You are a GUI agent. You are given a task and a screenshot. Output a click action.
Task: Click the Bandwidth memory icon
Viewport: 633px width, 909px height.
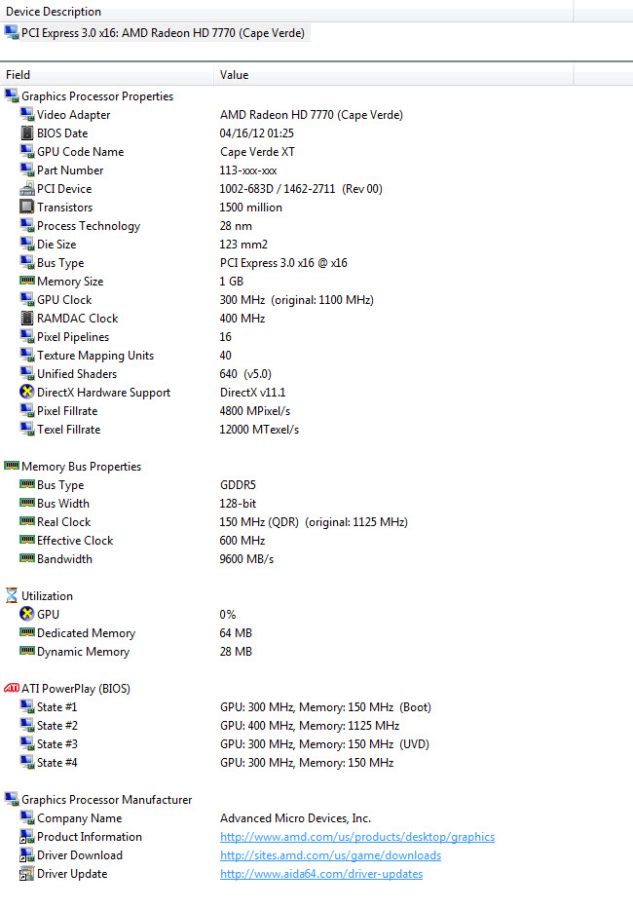(x=27, y=558)
